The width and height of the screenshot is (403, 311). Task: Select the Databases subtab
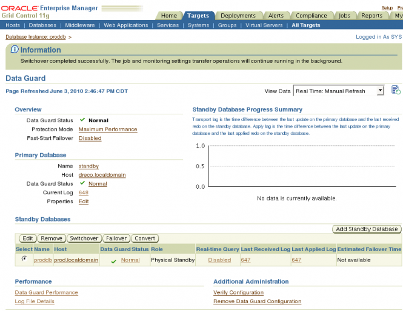pos(42,25)
